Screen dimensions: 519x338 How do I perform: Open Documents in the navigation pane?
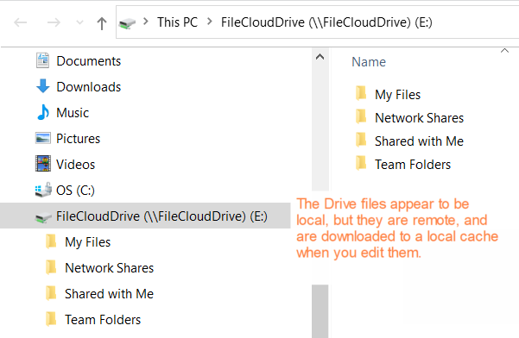coord(88,61)
